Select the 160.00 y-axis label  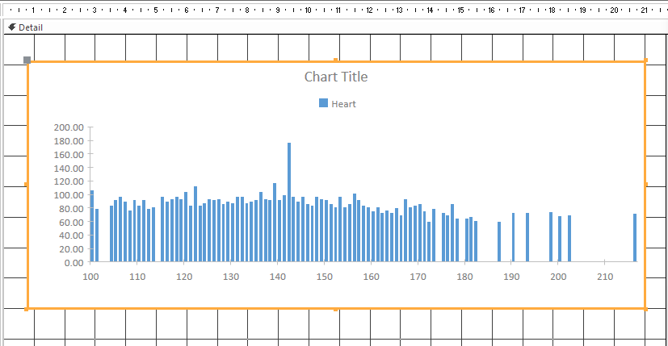click(x=69, y=154)
